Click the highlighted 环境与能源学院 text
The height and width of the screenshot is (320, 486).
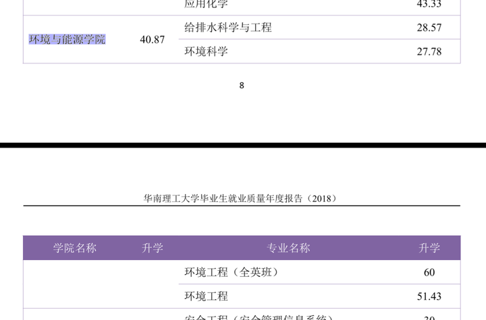pyautogui.click(x=67, y=39)
